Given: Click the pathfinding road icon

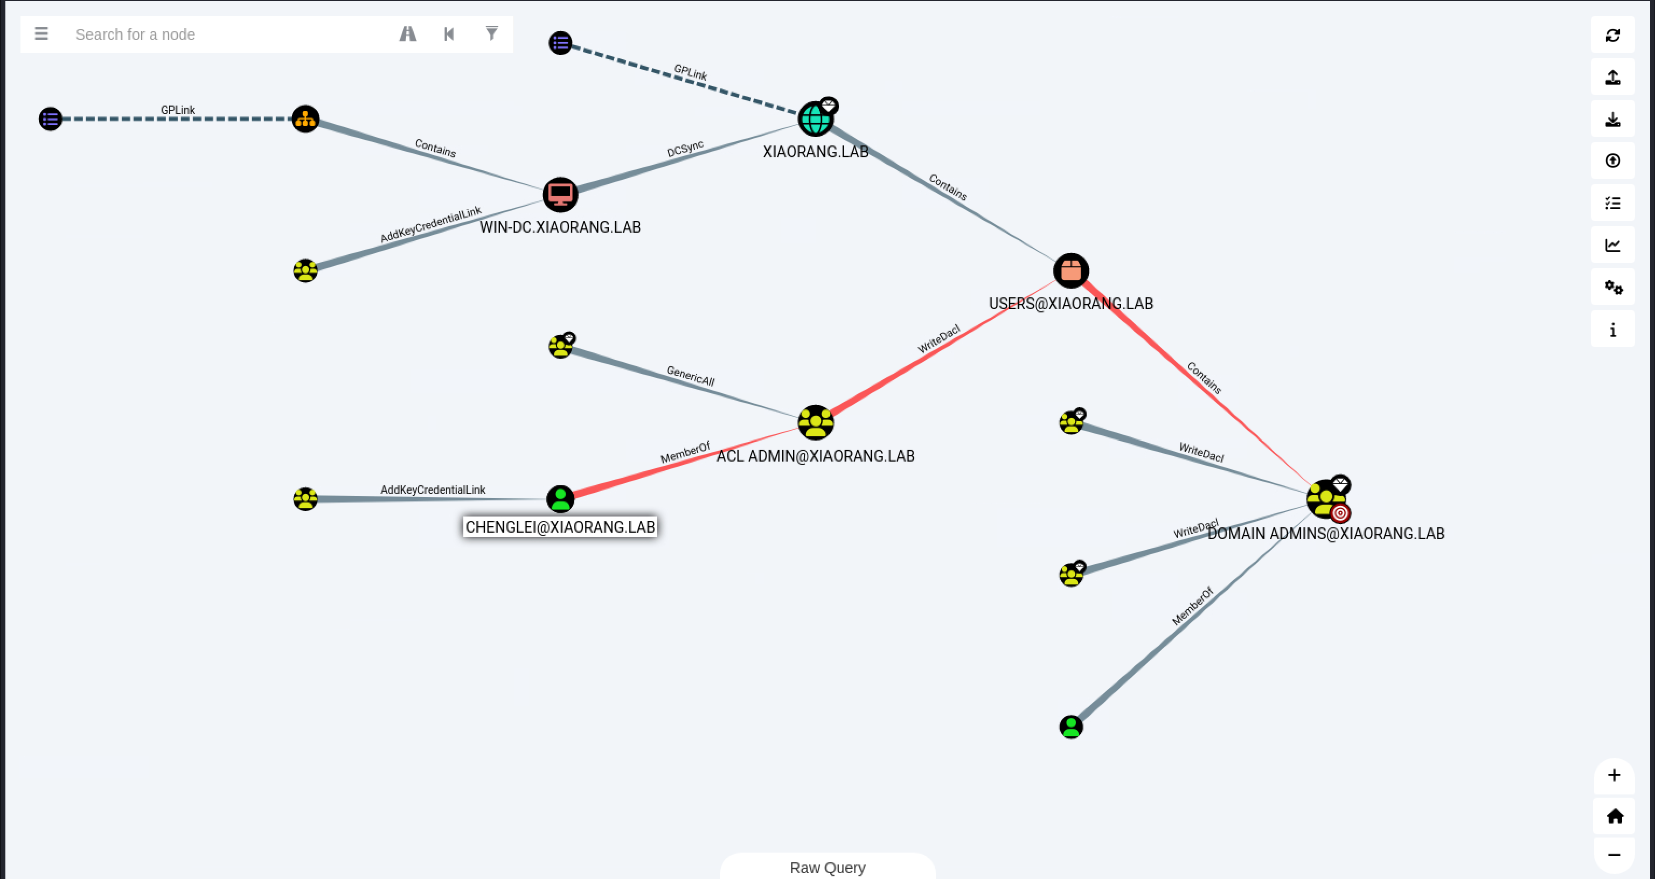Looking at the screenshot, I should [407, 34].
